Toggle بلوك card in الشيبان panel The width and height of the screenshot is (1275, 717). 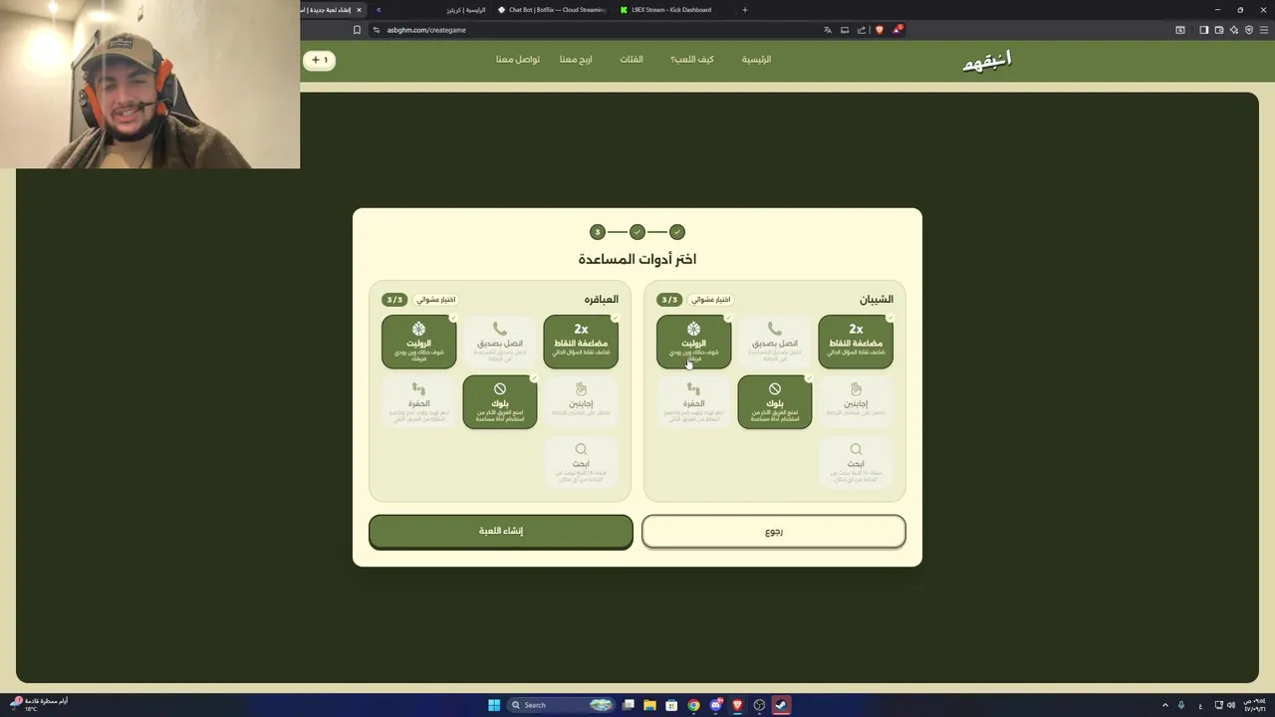click(x=775, y=402)
